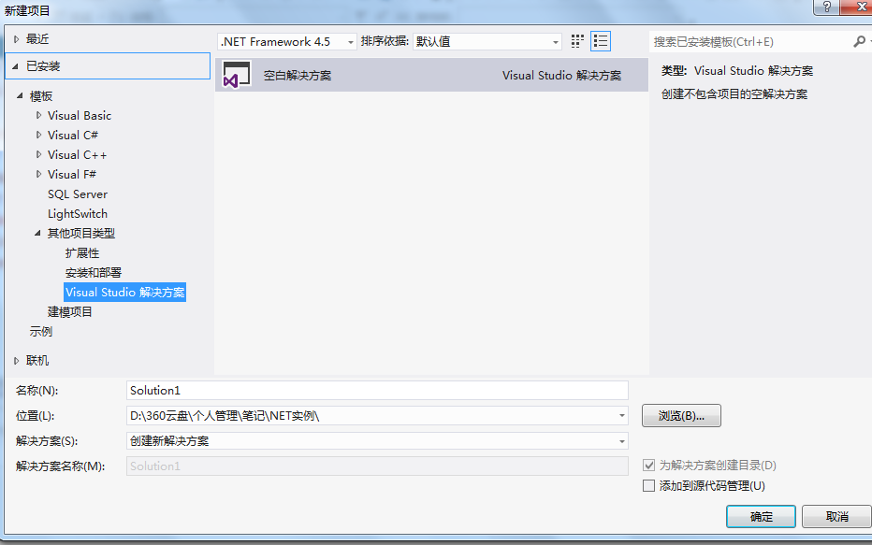Toggle 添加到源代码管理 checkbox
Image resolution: width=872 pixels, height=545 pixels.
(x=648, y=486)
